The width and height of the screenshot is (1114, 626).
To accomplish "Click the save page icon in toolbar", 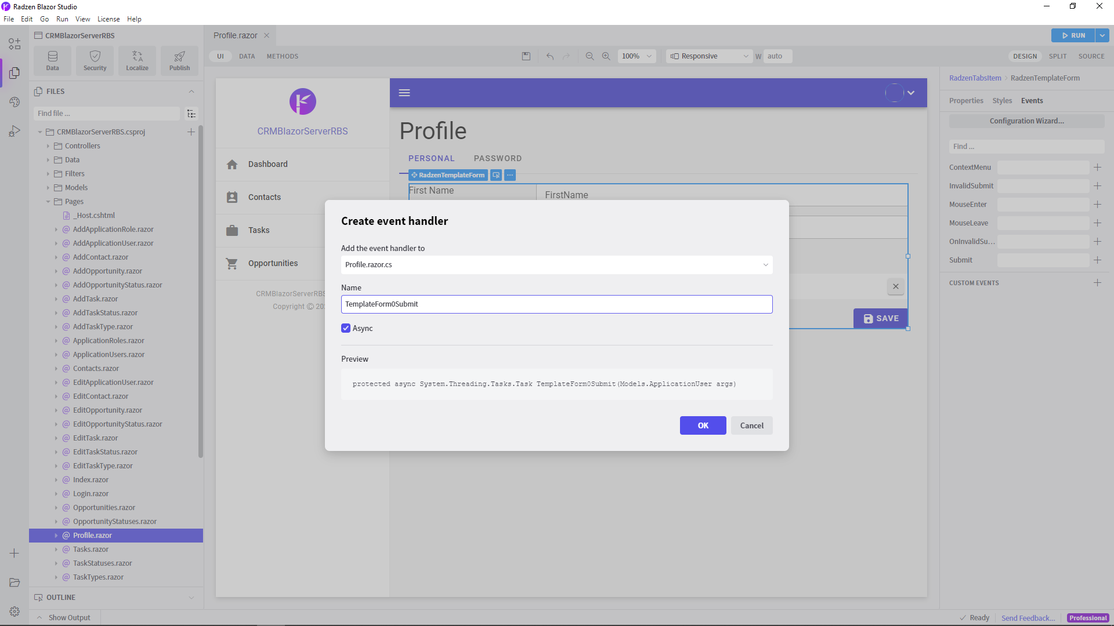I will tap(526, 56).
